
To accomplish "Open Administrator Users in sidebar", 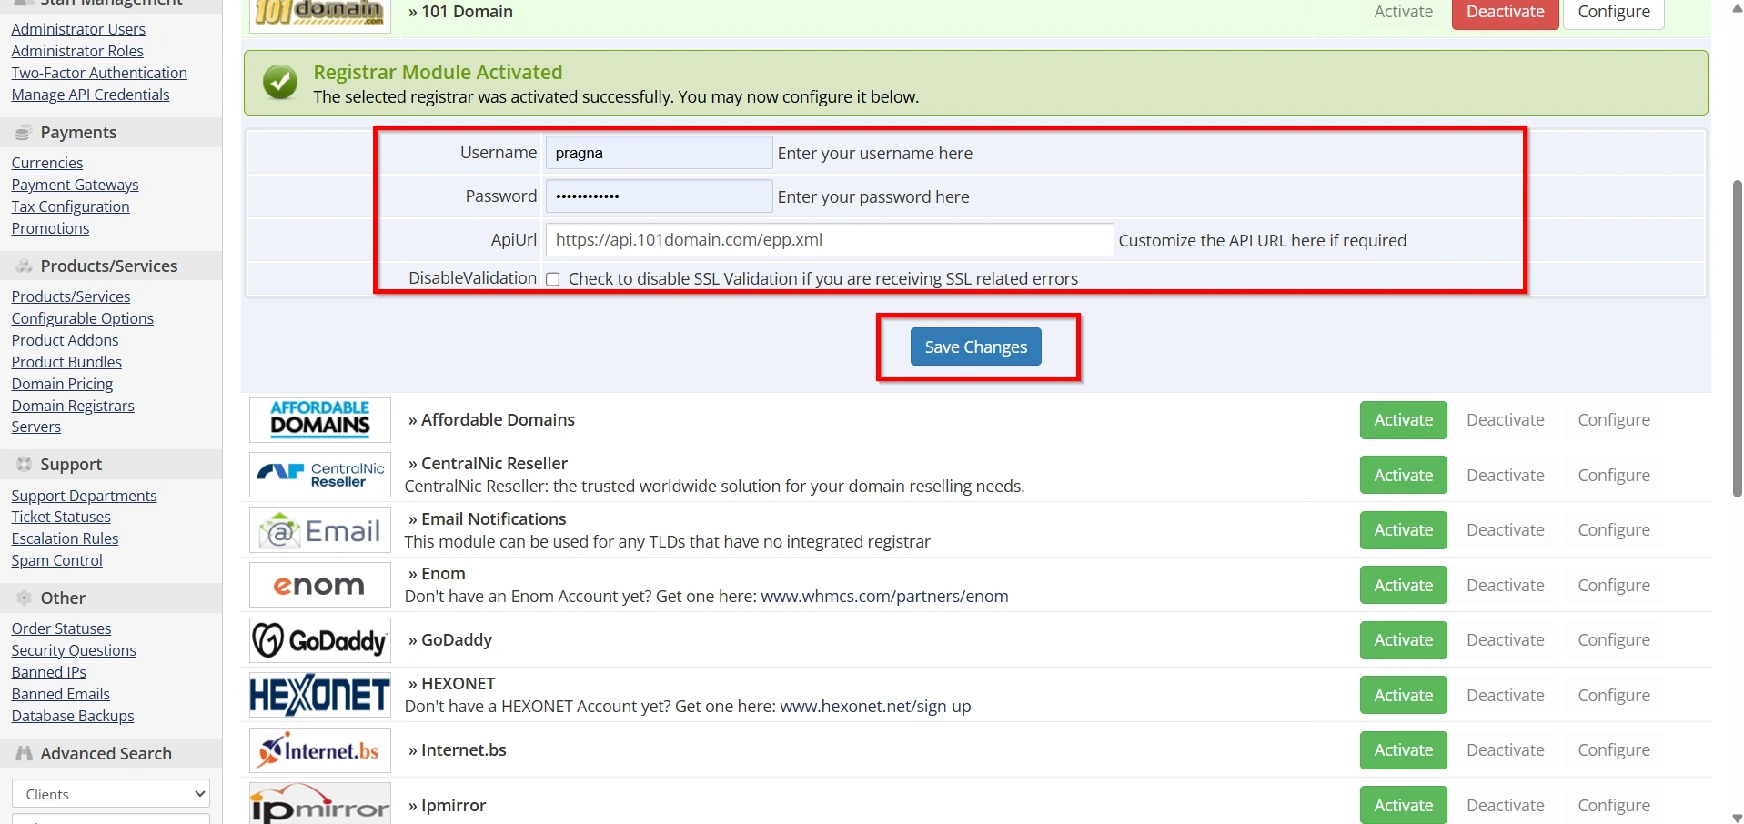I will [x=78, y=29].
